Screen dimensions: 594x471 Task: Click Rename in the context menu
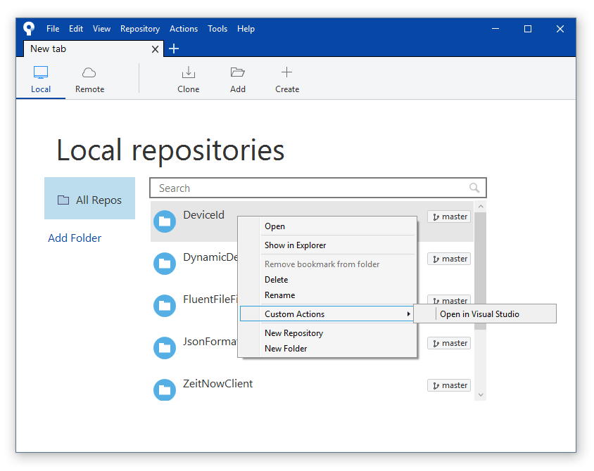[279, 295]
